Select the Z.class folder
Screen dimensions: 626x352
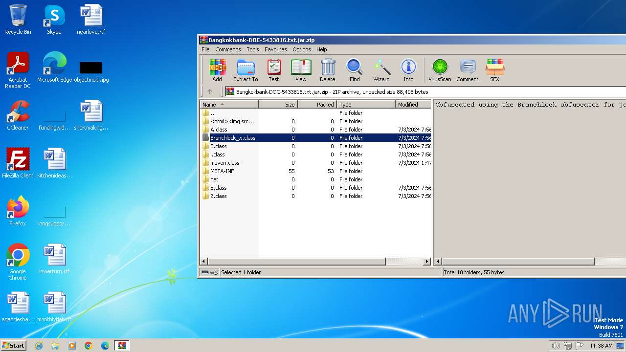point(315,196)
